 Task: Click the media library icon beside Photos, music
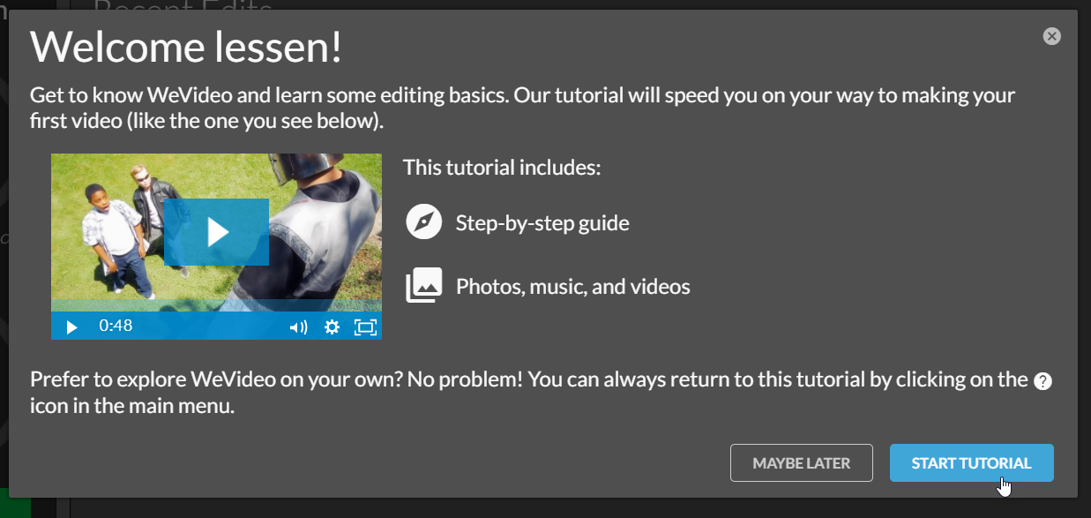[423, 286]
